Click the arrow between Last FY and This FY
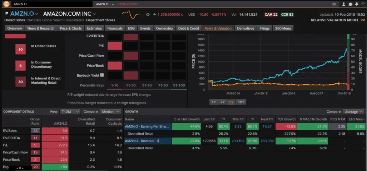The height and width of the screenshot is (171, 367). coord(224,119)
